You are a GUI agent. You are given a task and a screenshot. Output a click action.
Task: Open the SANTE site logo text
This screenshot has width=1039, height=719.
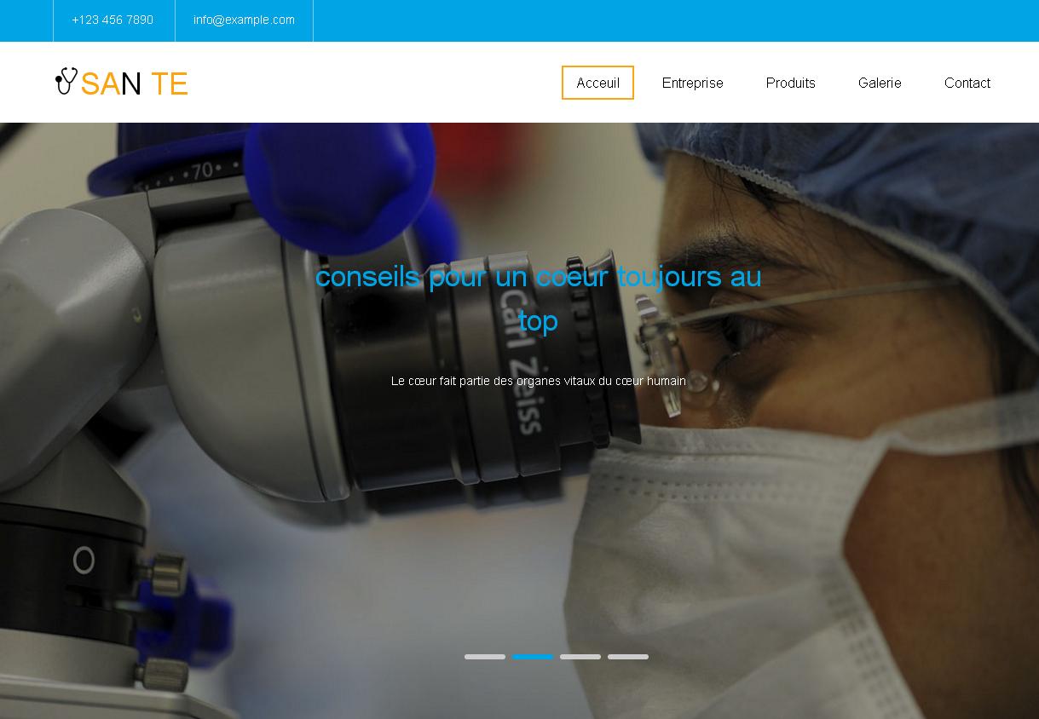[134, 83]
